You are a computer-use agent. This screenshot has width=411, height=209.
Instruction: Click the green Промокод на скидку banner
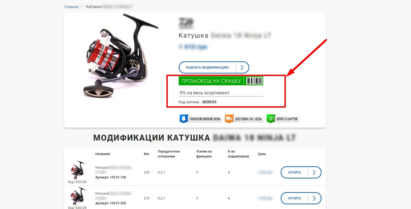[221, 81]
